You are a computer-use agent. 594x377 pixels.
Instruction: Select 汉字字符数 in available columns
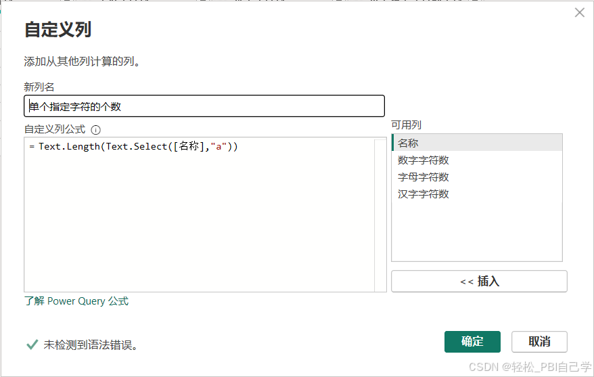(x=477, y=194)
